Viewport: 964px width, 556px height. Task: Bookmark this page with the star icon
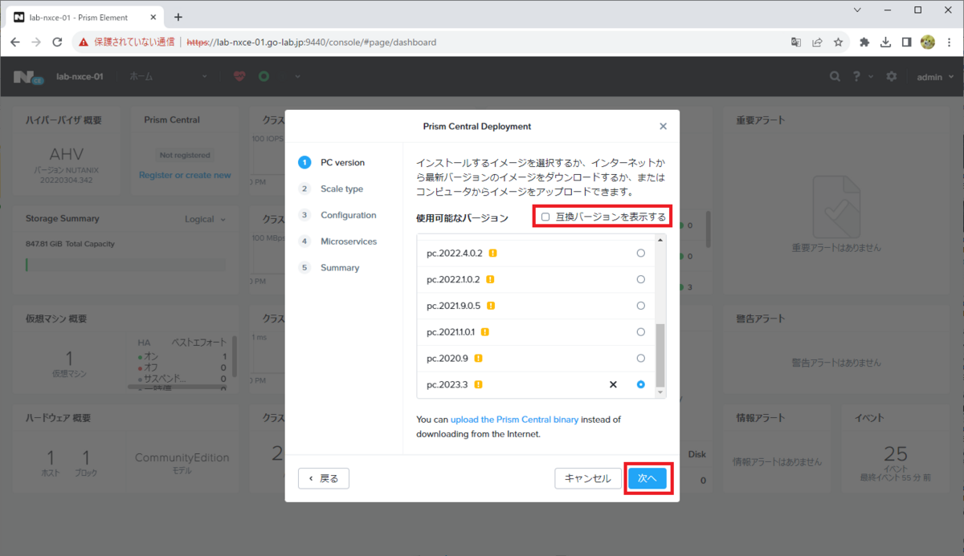pyautogui.click(x=838, y=42)
